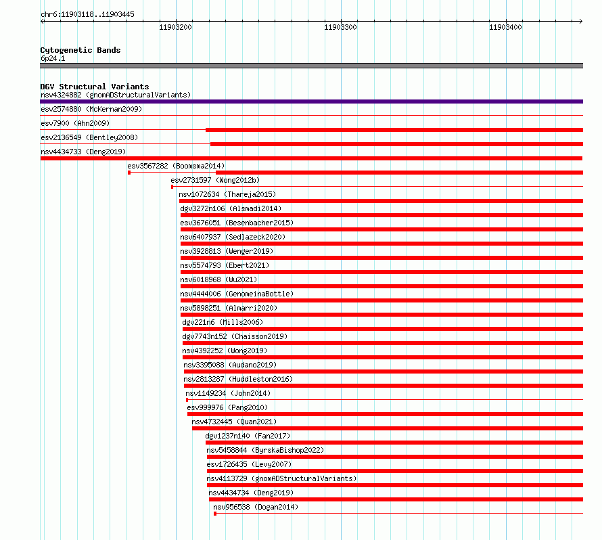Click the red bar of dgv1237n140 (Fan2017)
The width and height of the screenshot is (602, 540).
(394, 443)
